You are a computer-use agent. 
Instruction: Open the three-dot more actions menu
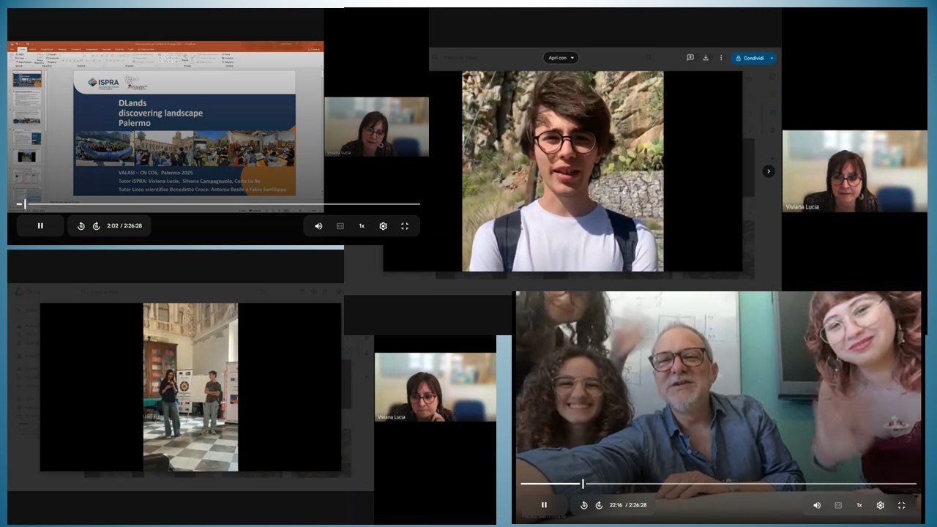(x=721, y=58)
